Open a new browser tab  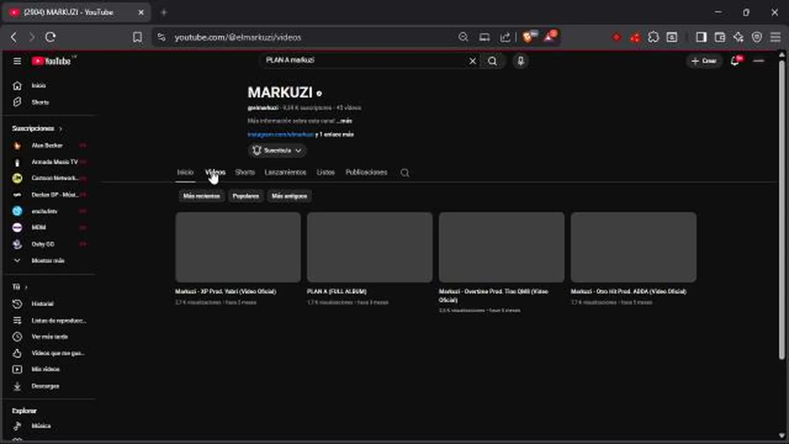tap(164, 12)
